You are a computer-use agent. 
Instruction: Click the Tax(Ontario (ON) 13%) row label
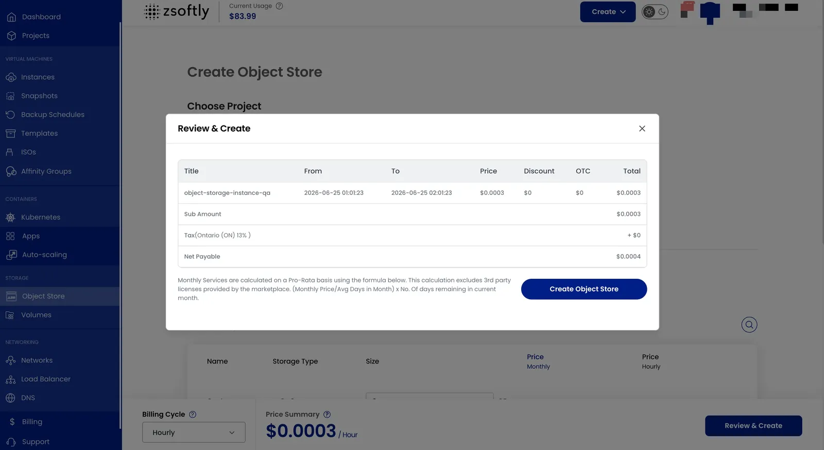click(x=217, y=236)
